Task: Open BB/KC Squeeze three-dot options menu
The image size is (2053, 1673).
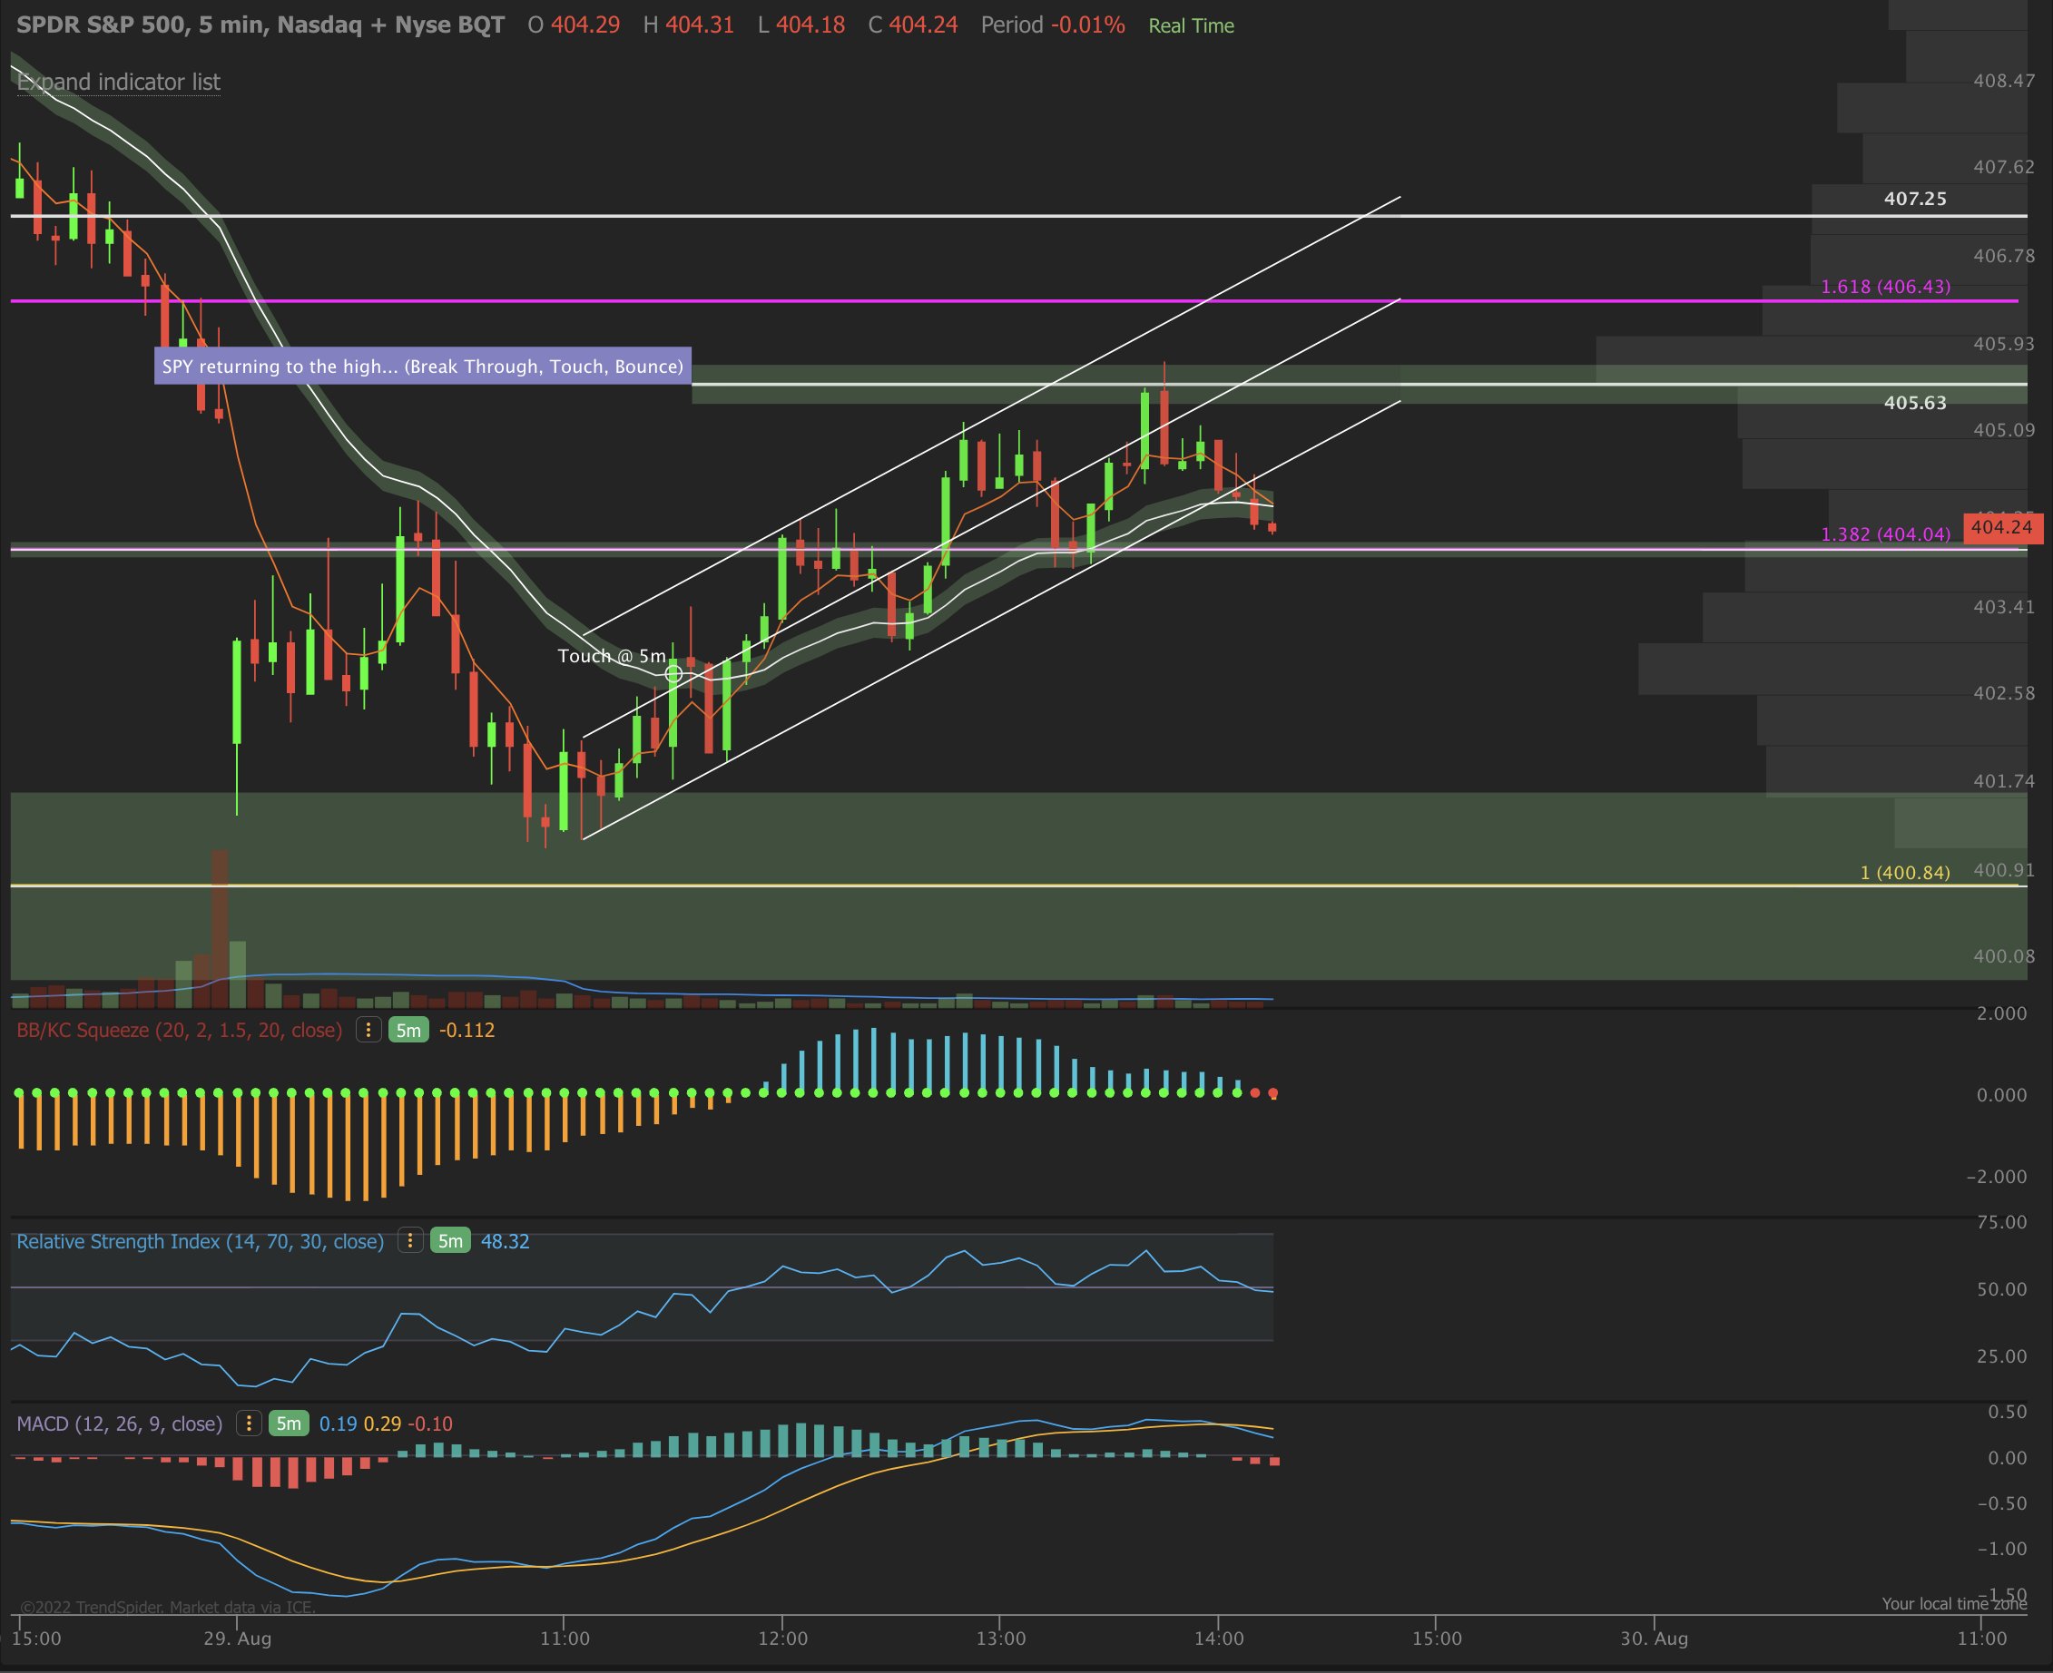Action: pos(368,1031)
